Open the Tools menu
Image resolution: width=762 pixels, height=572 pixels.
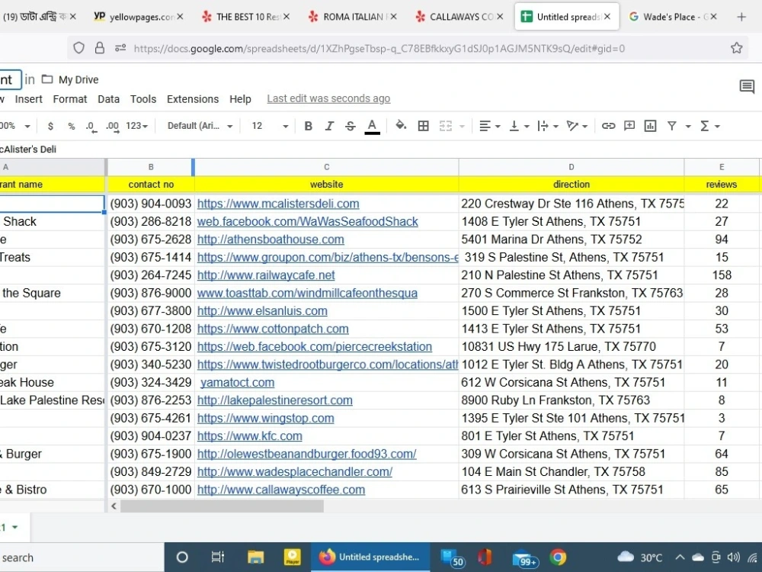coord(143,99)
